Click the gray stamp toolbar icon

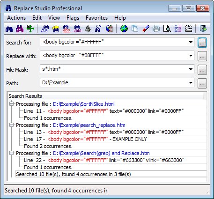88,29
